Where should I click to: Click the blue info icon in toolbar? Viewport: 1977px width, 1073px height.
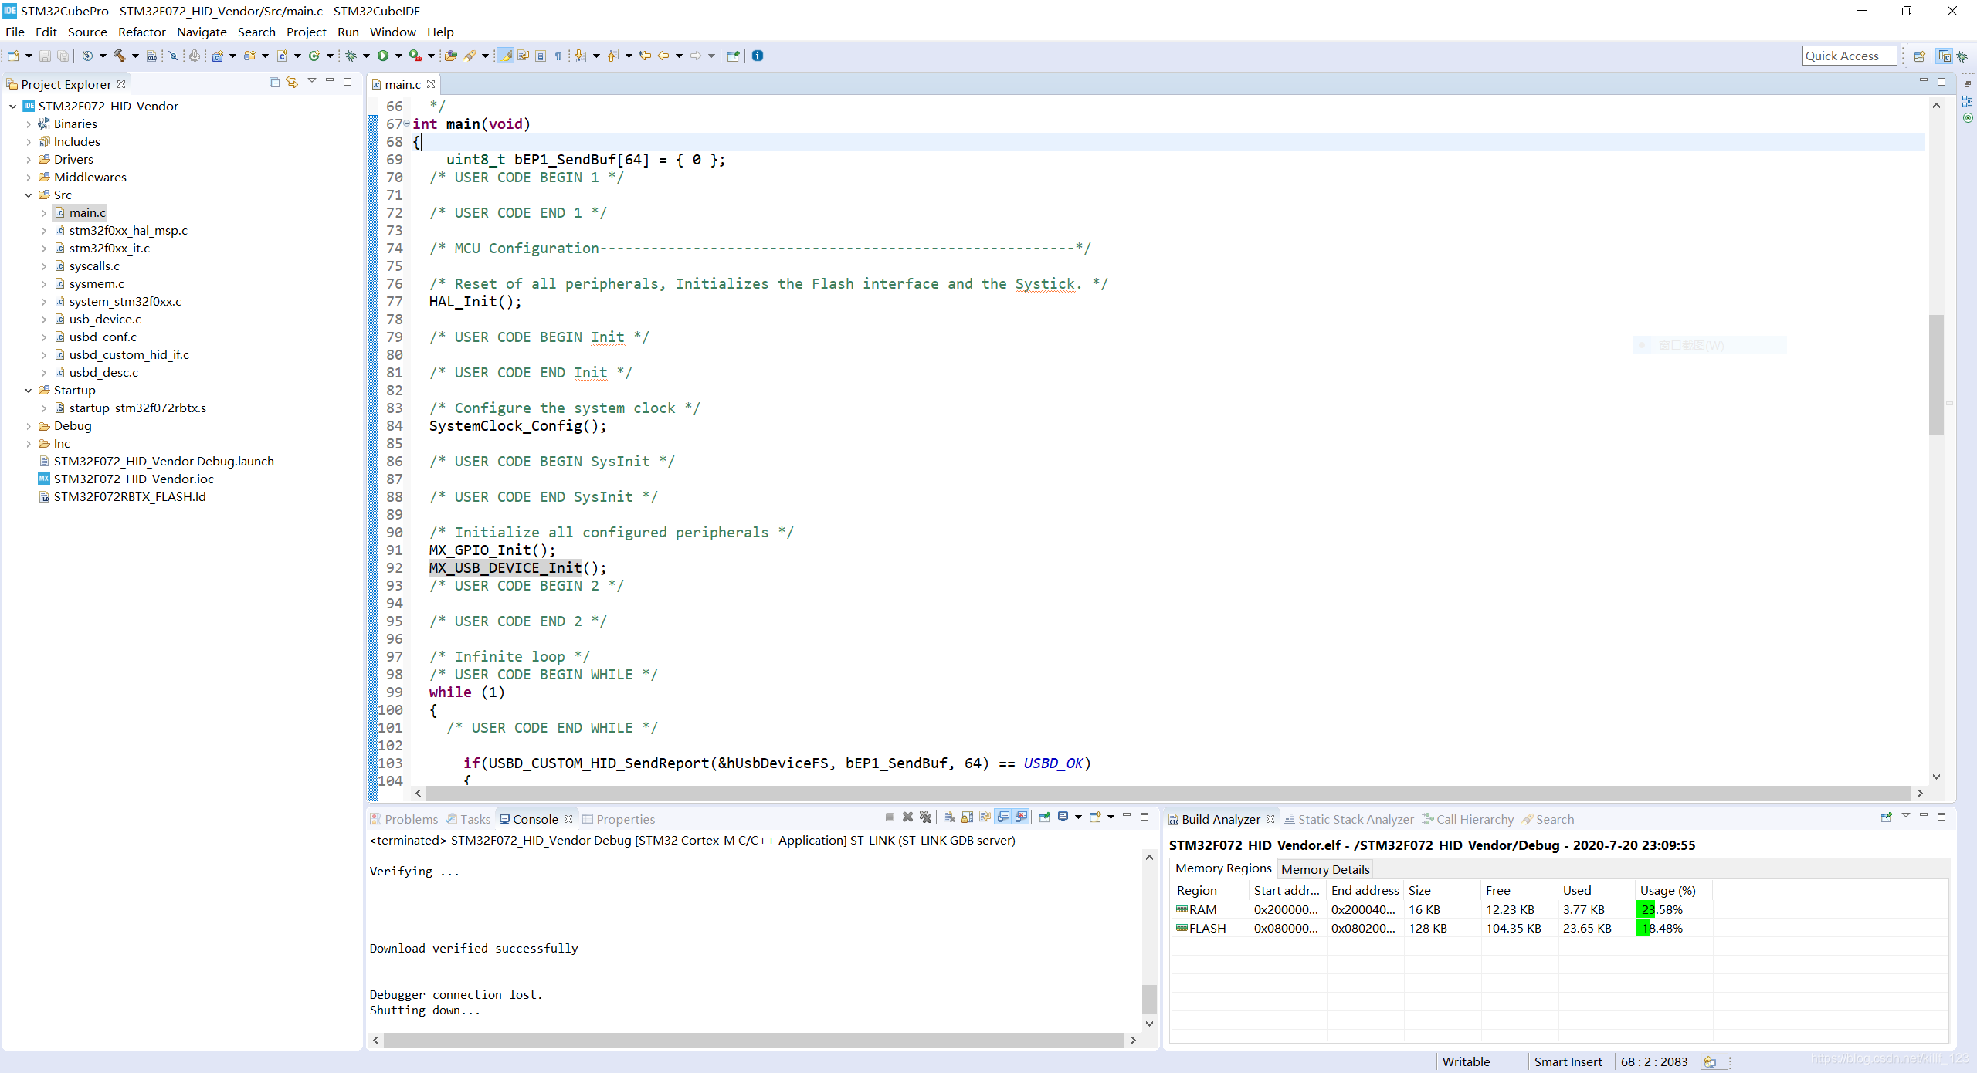click(758, 56)
